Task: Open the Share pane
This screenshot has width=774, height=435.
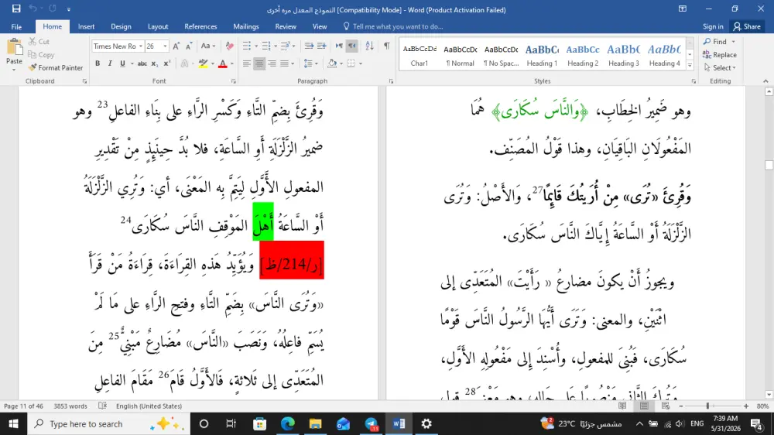Action: (747, 26)
